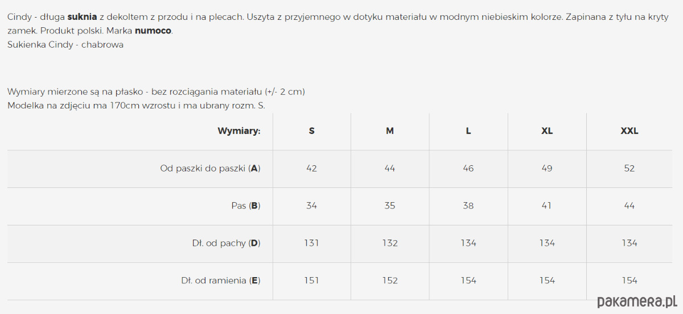Select the XL size column header
This screenshot has height=314, width=683.
coord(547,131)
